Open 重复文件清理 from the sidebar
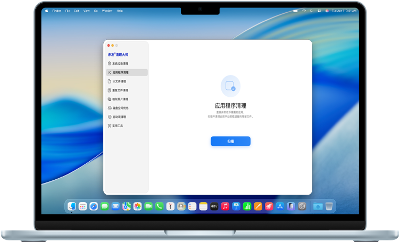Screen dimensions: 399x242 120,90
